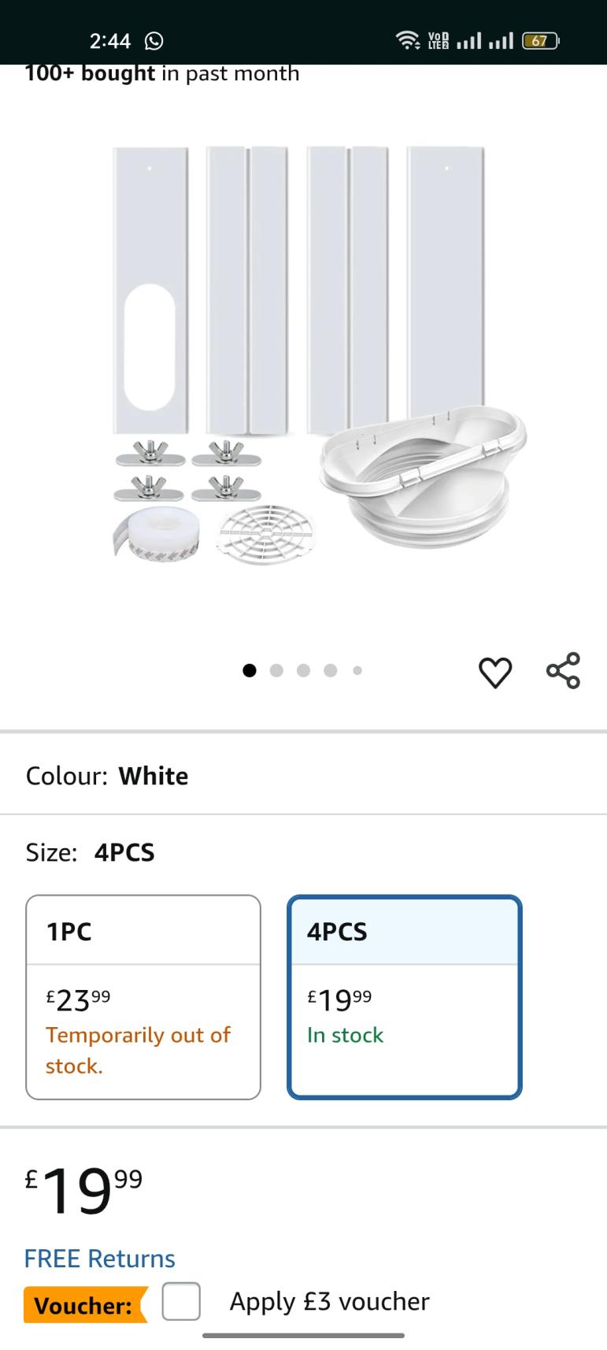Jump to fourth image carousel dot
The width and height of the screenshot is (607, 1350).
pos(331,671)
